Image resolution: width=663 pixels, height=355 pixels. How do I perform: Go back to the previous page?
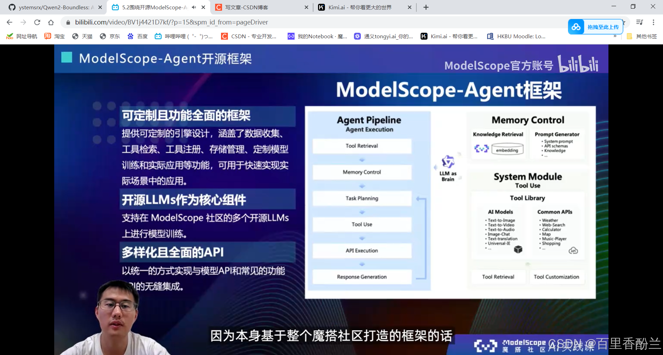9,22
